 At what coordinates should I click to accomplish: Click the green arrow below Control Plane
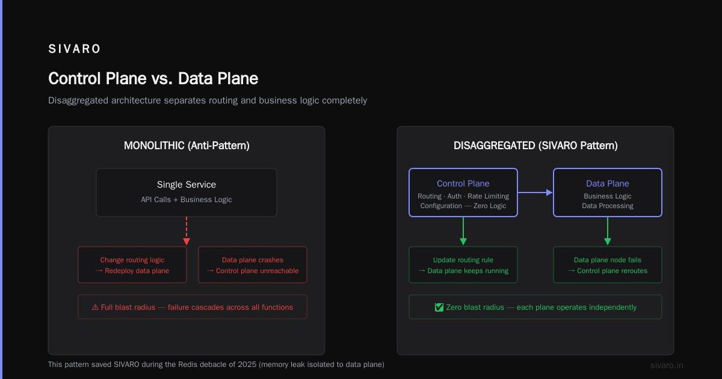[x=463, y=232]
